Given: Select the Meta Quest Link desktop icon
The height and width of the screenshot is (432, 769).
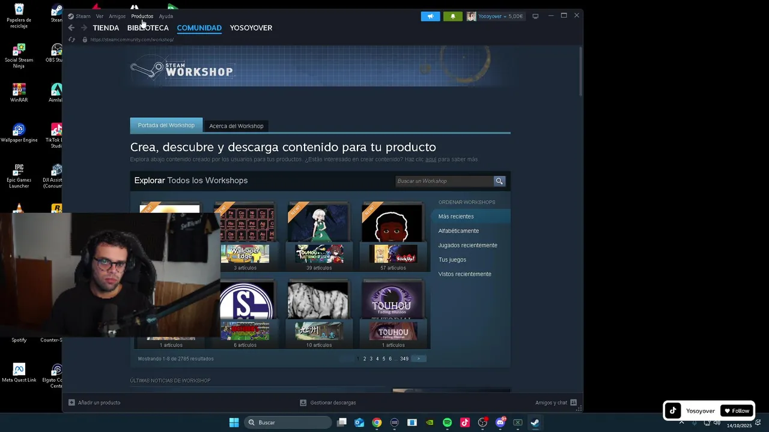Looking at the screenshot, I should pos(19,373).
